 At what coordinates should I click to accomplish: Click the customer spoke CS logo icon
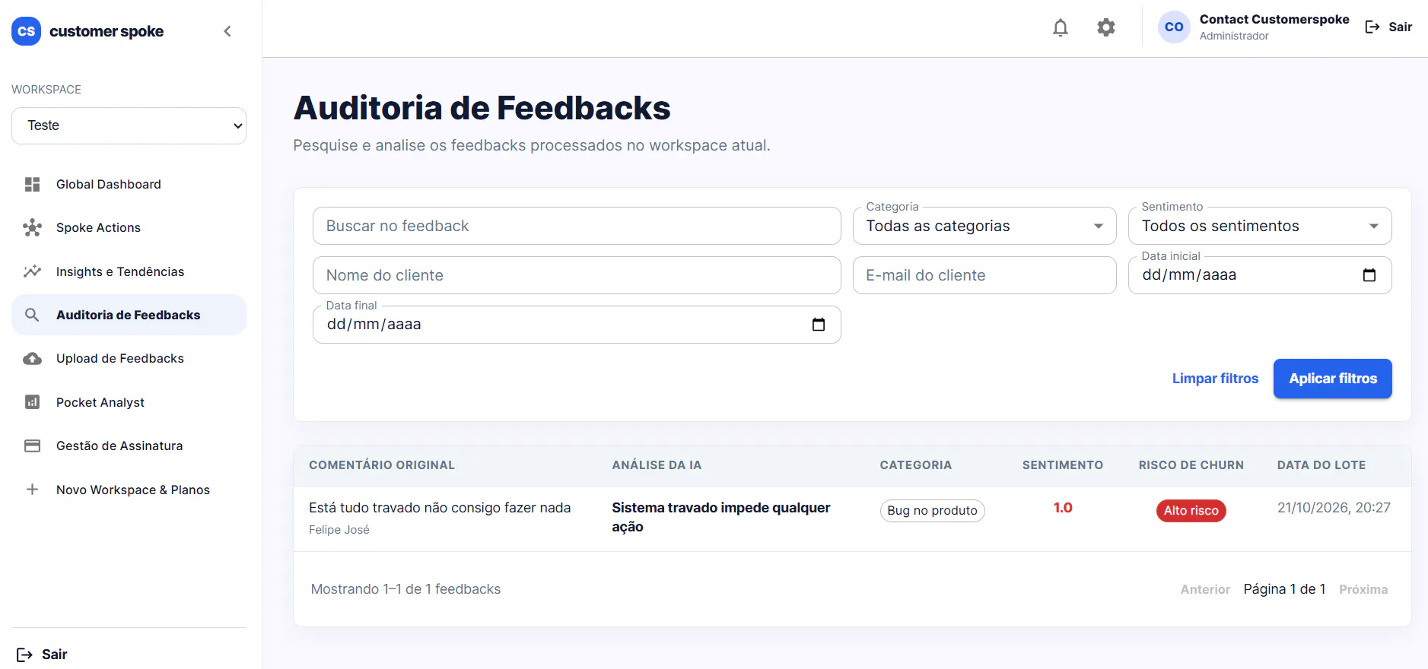[x=26, y=31]
